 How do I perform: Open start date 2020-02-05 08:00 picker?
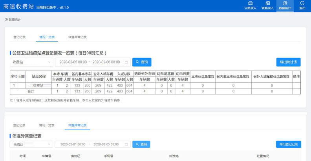tap(73, 62)
